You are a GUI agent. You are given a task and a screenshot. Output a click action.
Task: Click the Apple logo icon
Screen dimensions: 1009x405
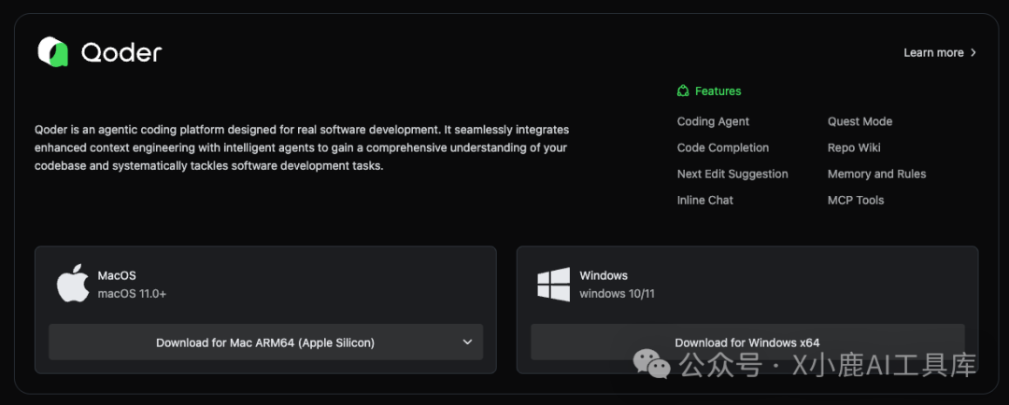click(x=73, y=283)
